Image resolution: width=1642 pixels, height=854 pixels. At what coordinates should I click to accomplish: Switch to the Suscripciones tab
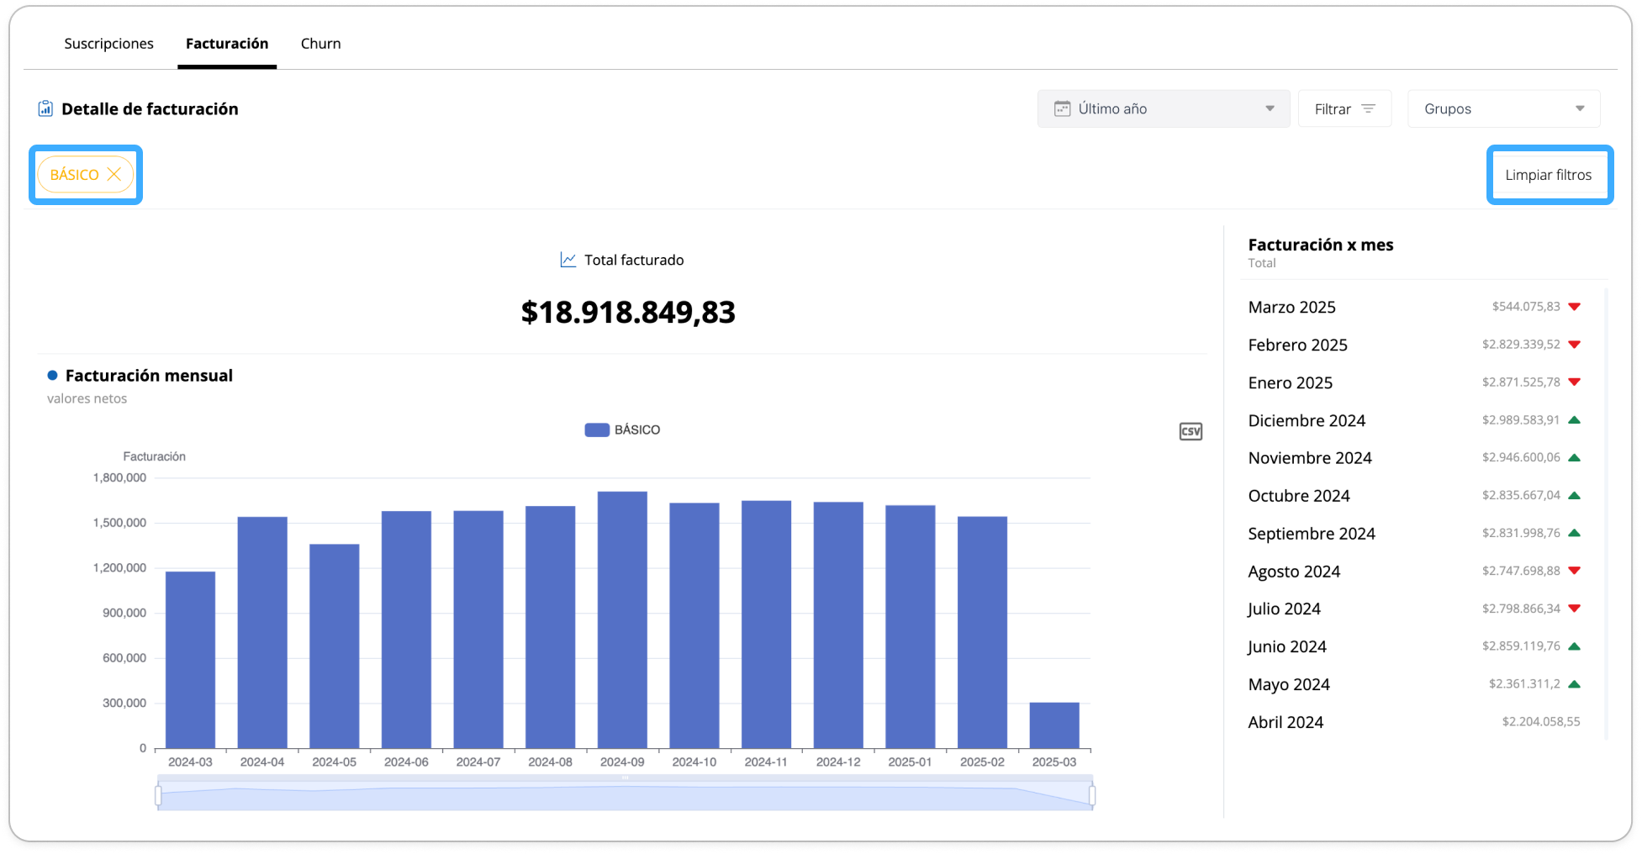click(x=108, y=44)
